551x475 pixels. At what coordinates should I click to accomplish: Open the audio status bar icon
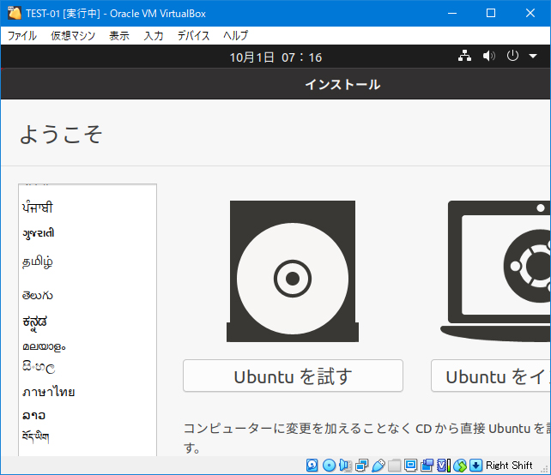click(x=345, y=466)
